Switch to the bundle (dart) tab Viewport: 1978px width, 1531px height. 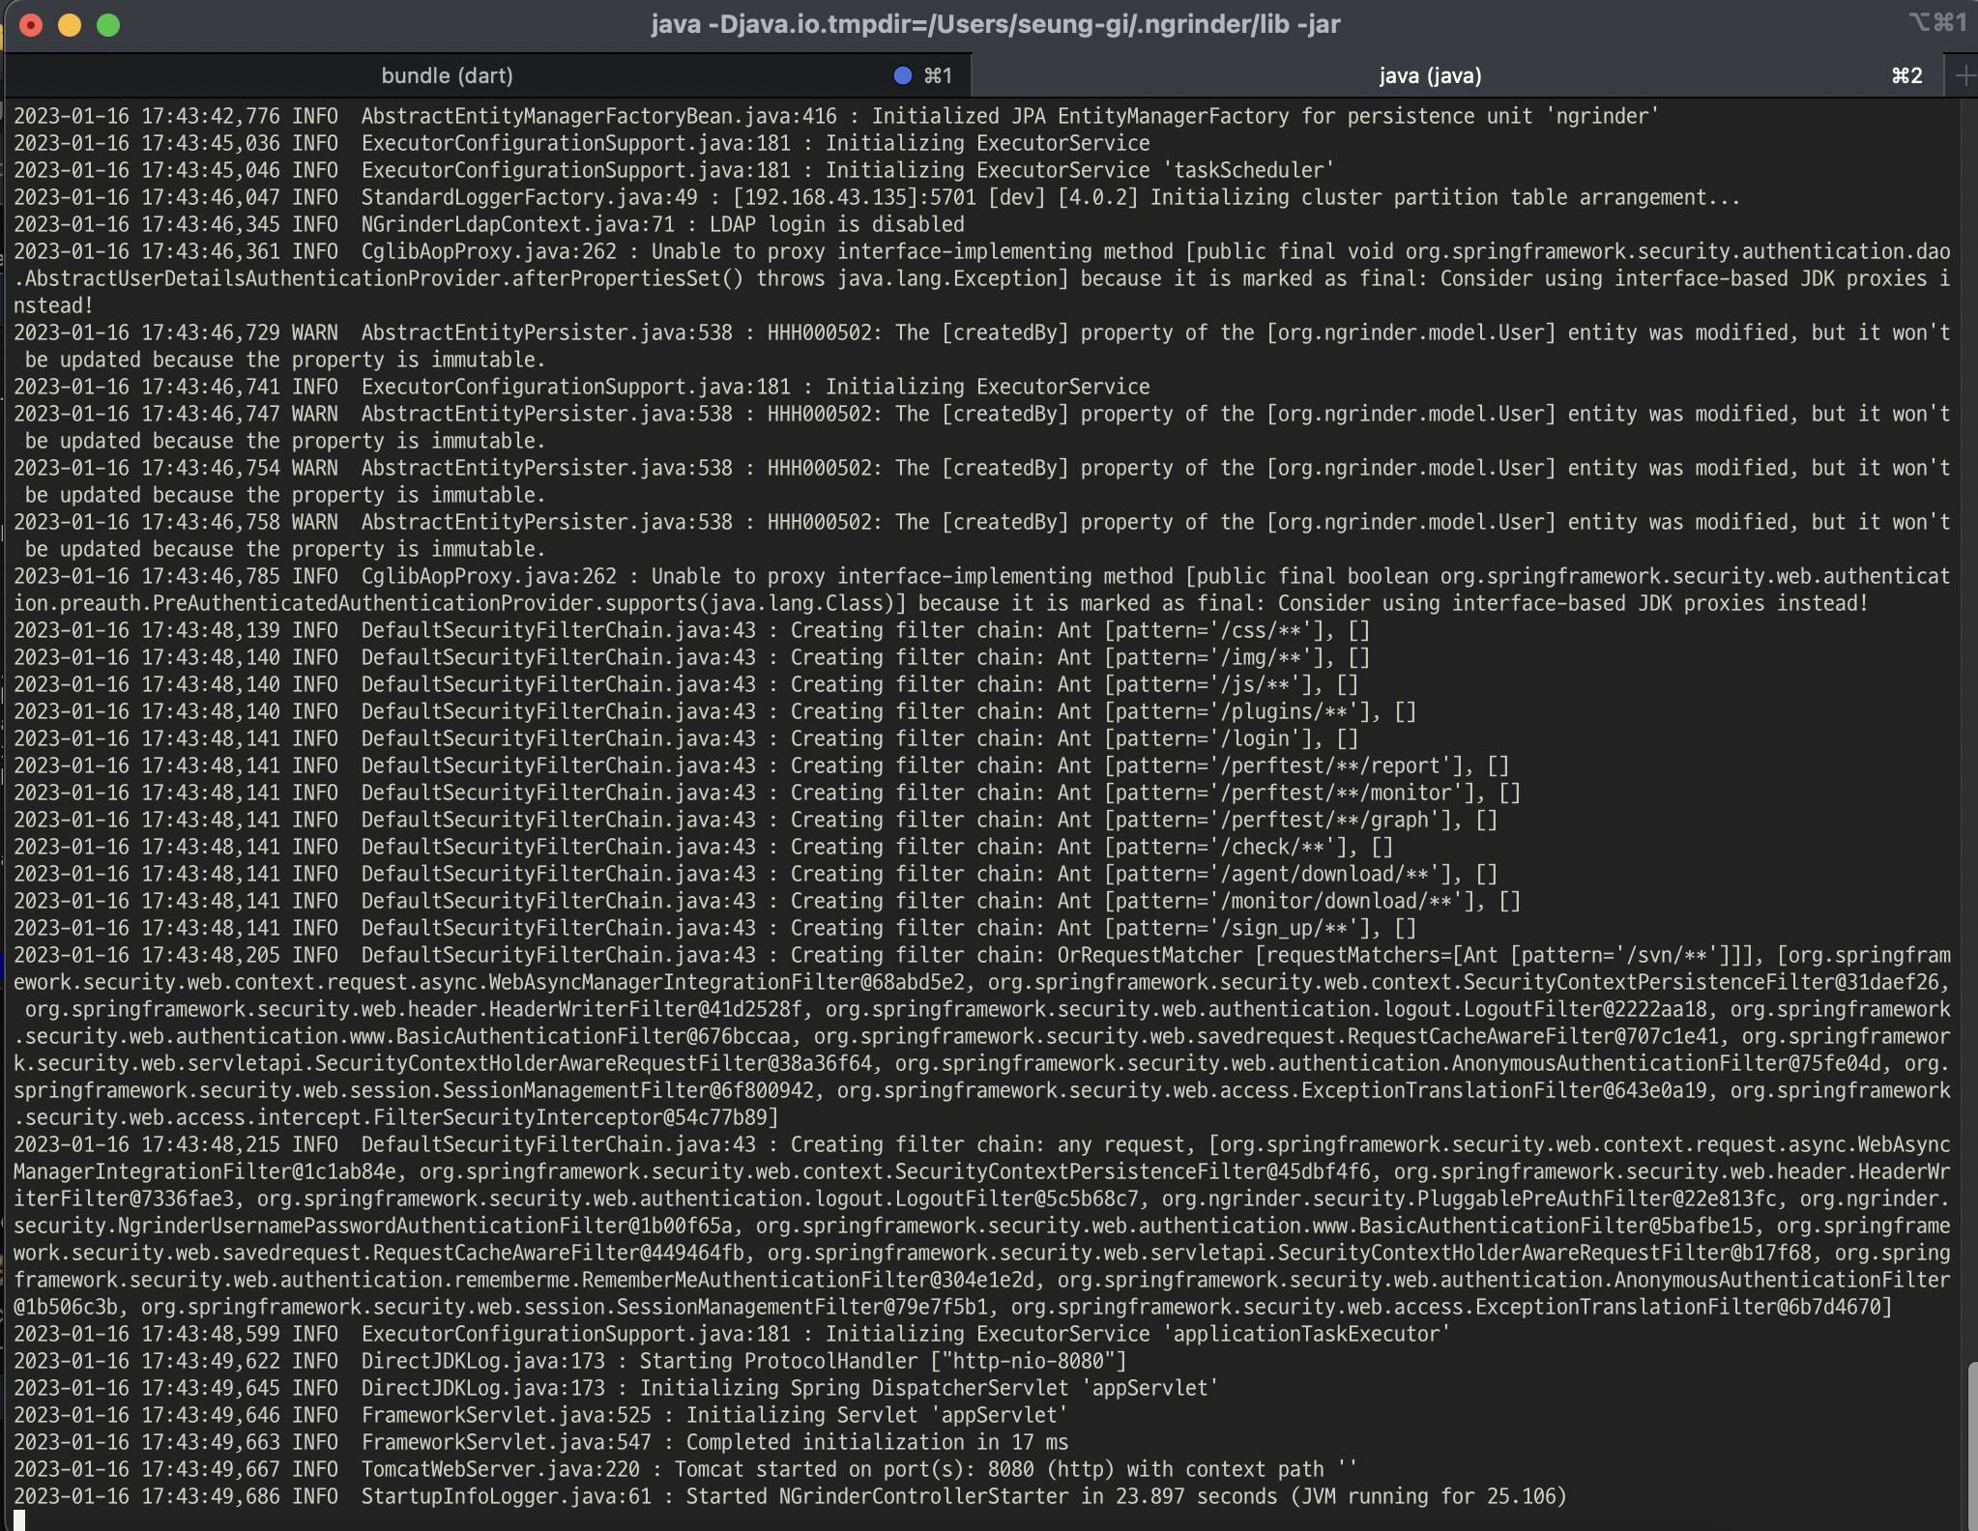[447, 75]
